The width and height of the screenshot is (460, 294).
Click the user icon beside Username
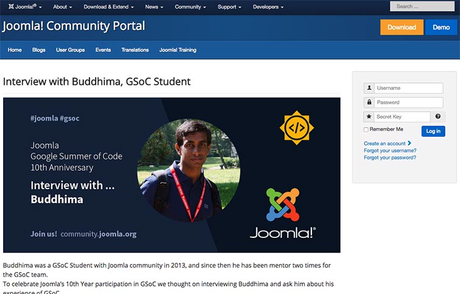coord(369,88)
